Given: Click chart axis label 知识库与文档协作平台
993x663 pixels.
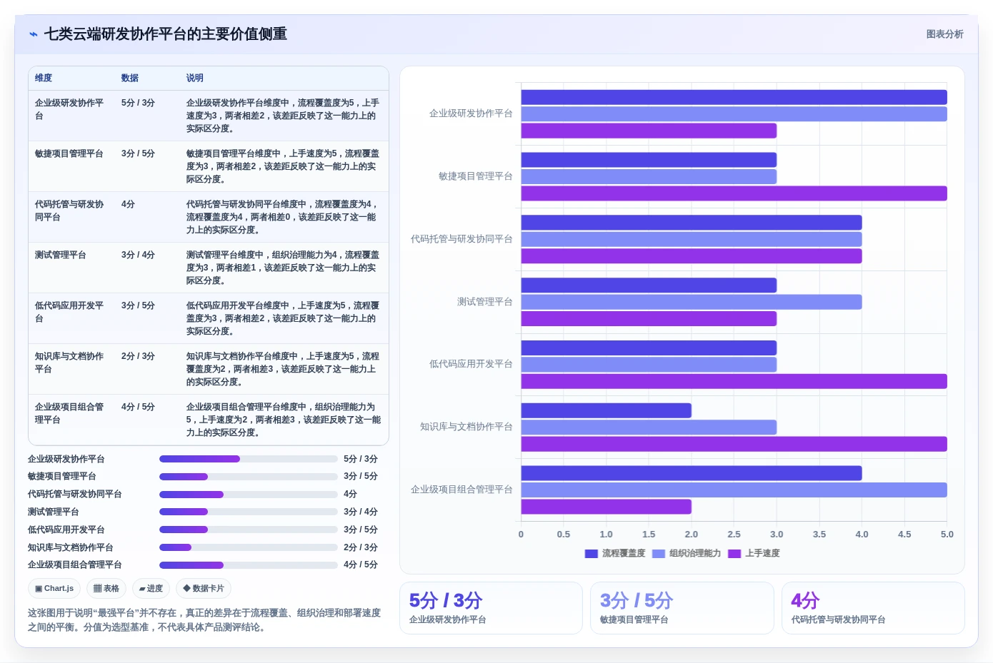Looking at the screenshot, I should (x=466, y=427).
